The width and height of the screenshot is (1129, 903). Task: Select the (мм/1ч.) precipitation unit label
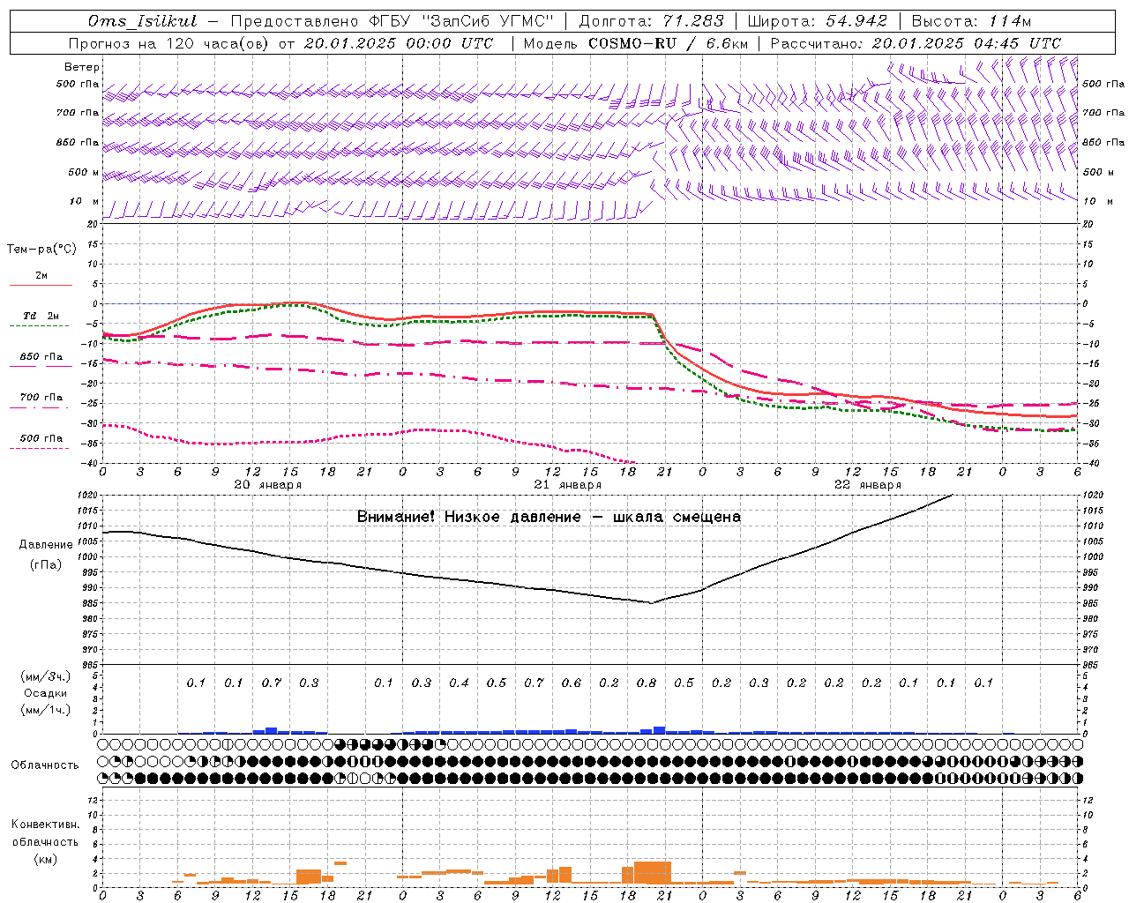(46, 710)
